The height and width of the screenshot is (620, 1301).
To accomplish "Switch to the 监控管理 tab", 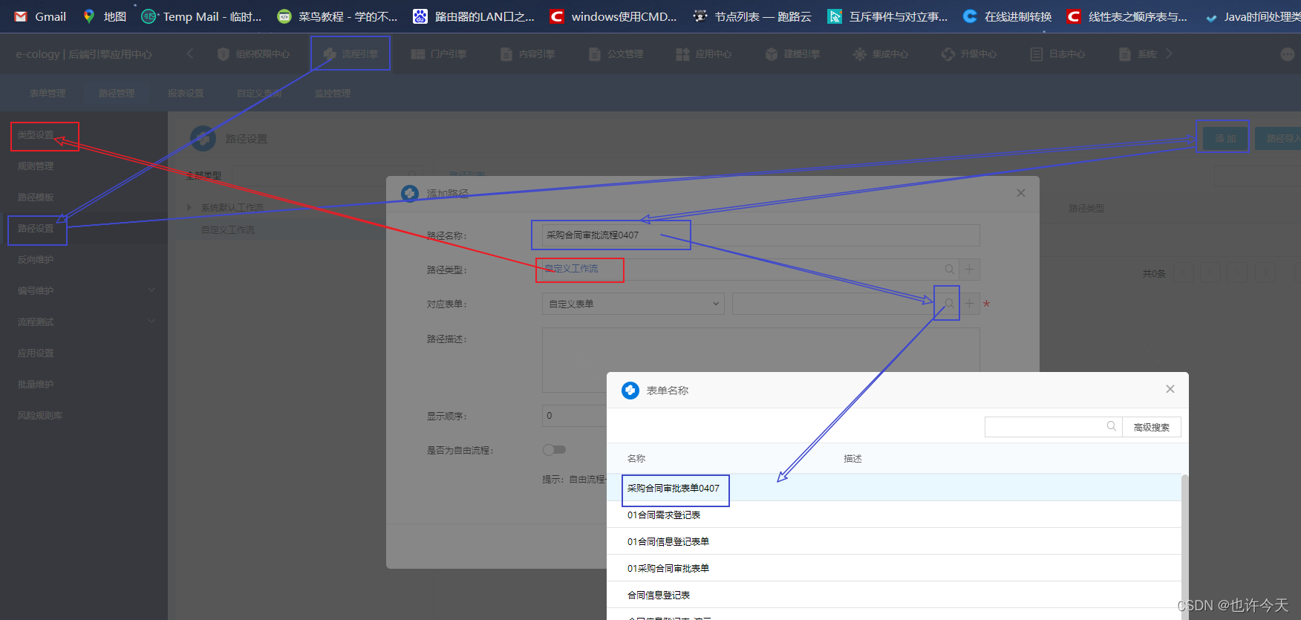I will [333, 94].
